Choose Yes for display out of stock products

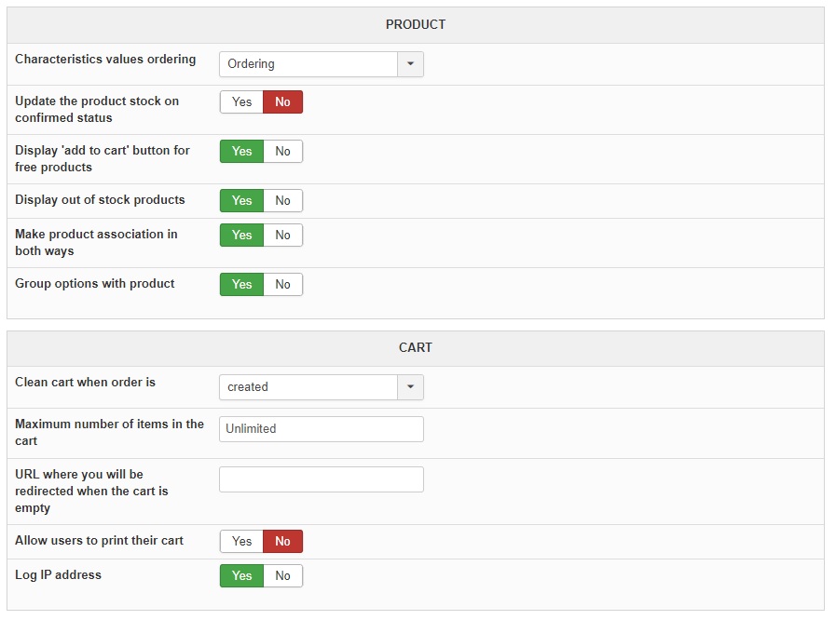[241, 201]
